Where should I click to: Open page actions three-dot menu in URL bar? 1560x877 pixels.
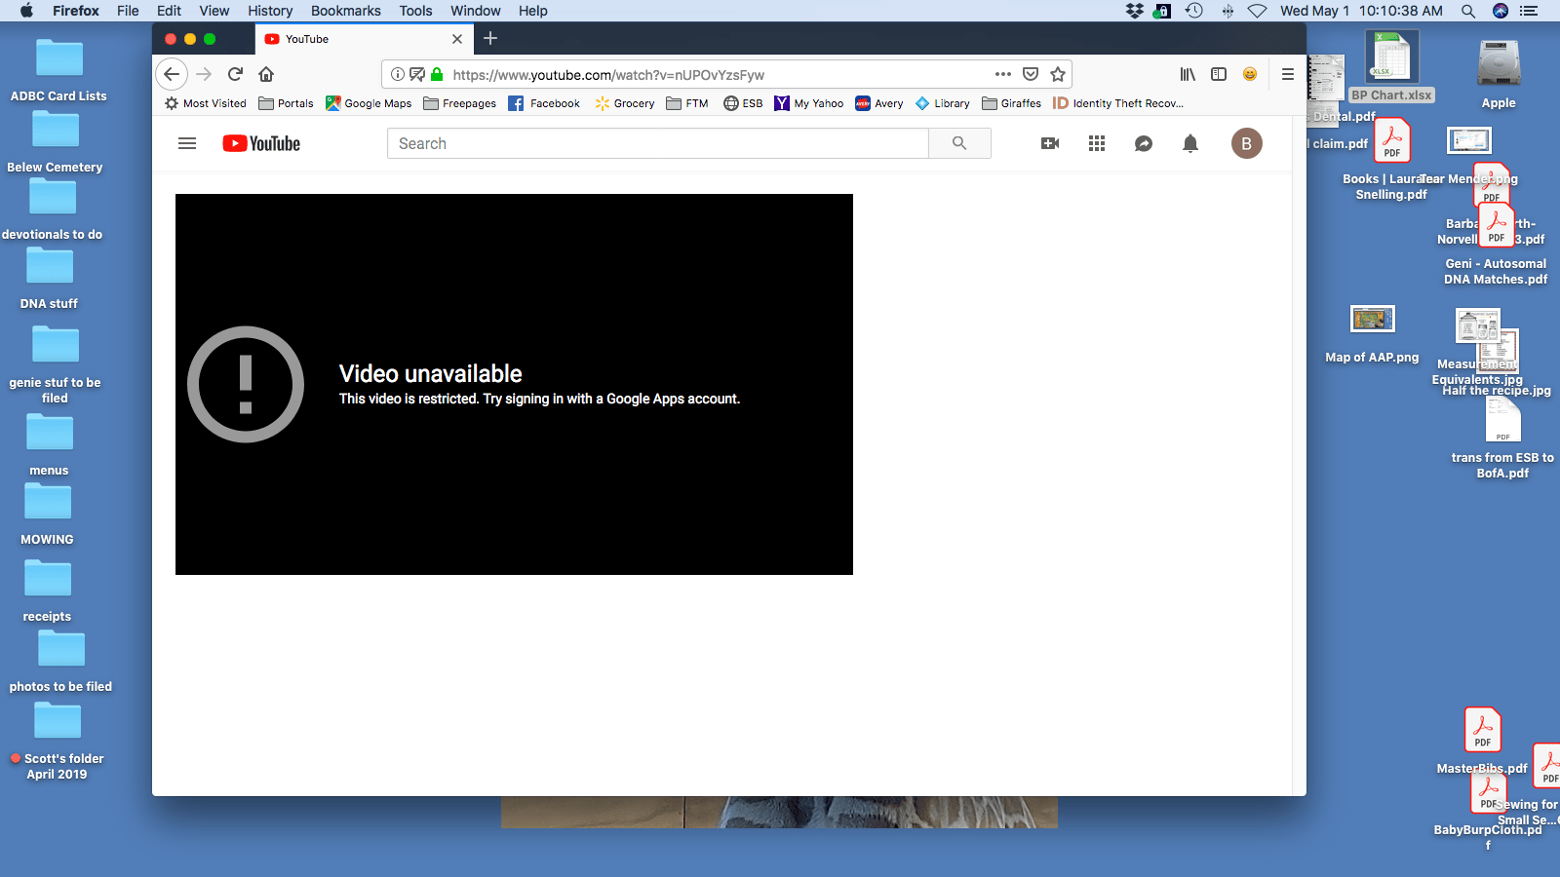pyautogui.click(x=1003, y=74)
